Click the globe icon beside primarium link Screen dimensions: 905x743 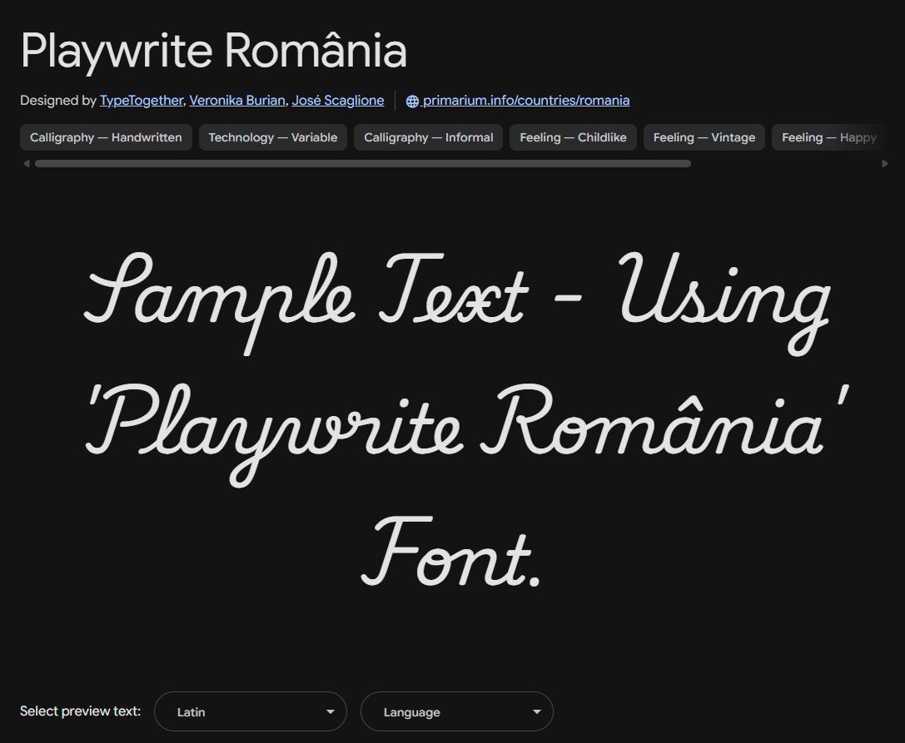pos(412,101)
